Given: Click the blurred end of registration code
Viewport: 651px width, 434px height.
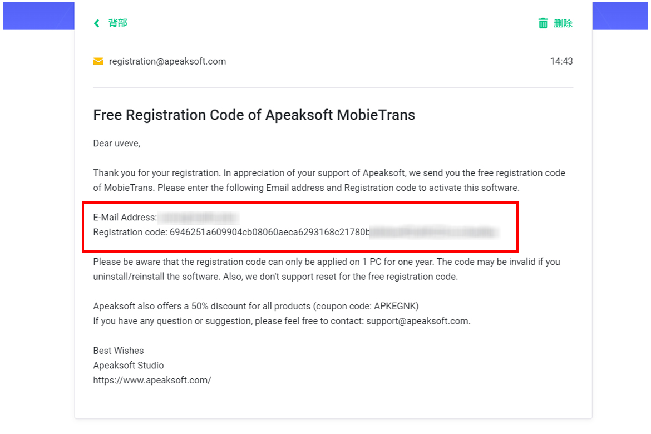Looking at the screenshot, I should (x=434, y=232).
